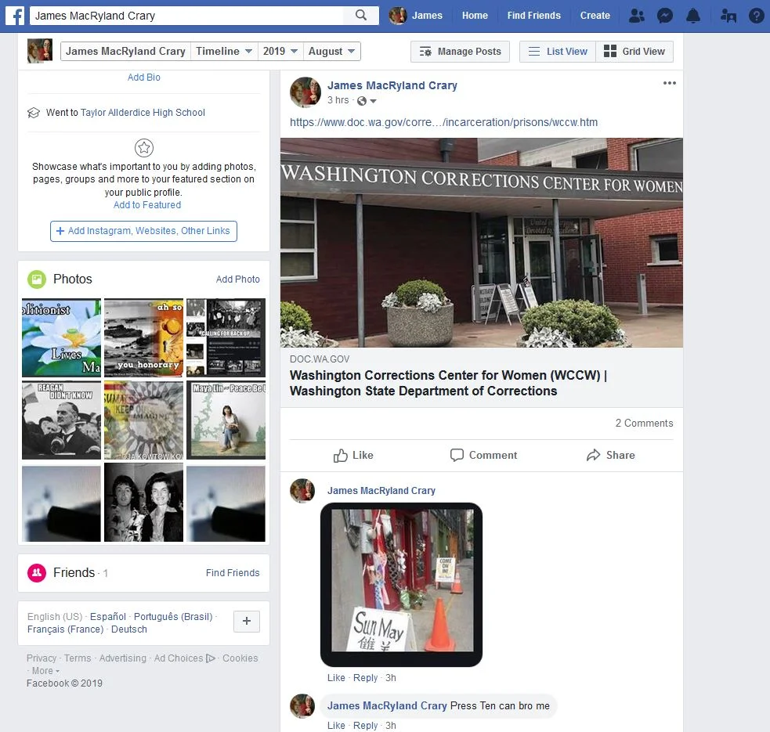Screen dimensions: 770x732
Task: Click the 2 Comments count
Action: click(x=645, y=424)
